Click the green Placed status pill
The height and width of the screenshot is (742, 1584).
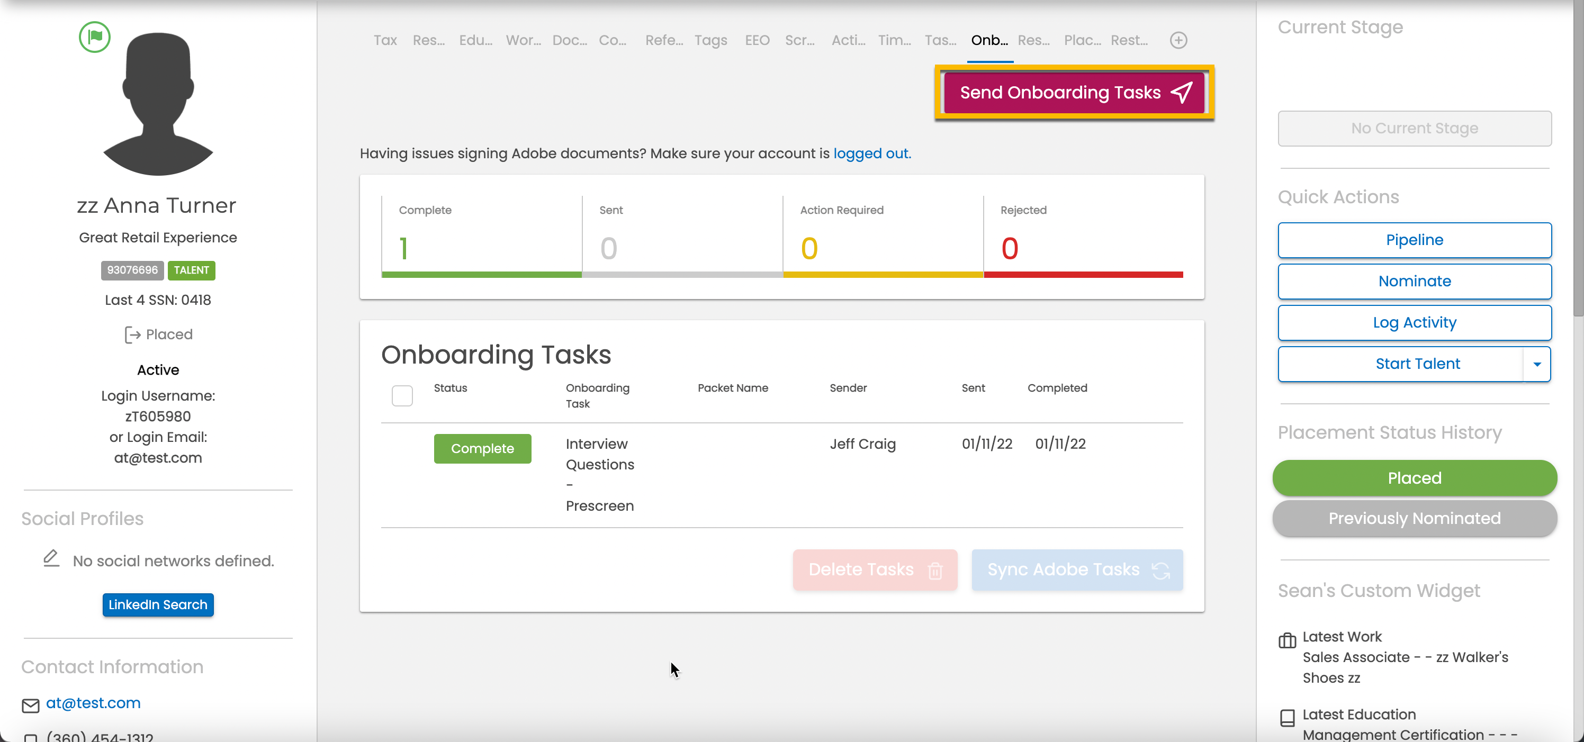[x=1414, y=478]
